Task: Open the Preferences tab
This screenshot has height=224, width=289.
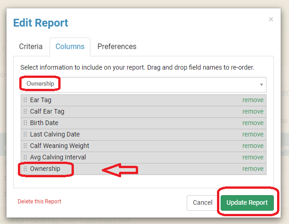Action: (x=117, y=47)
